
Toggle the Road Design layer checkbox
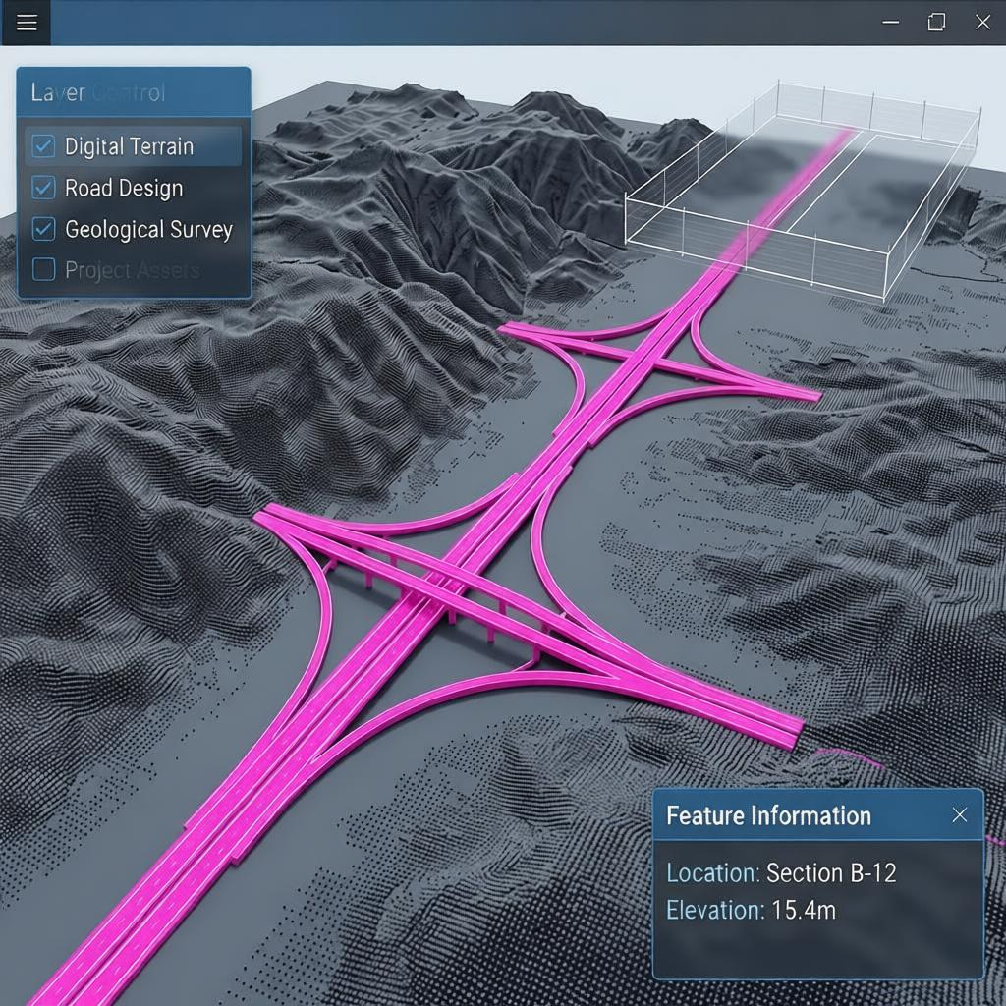(x=43, y=188)
